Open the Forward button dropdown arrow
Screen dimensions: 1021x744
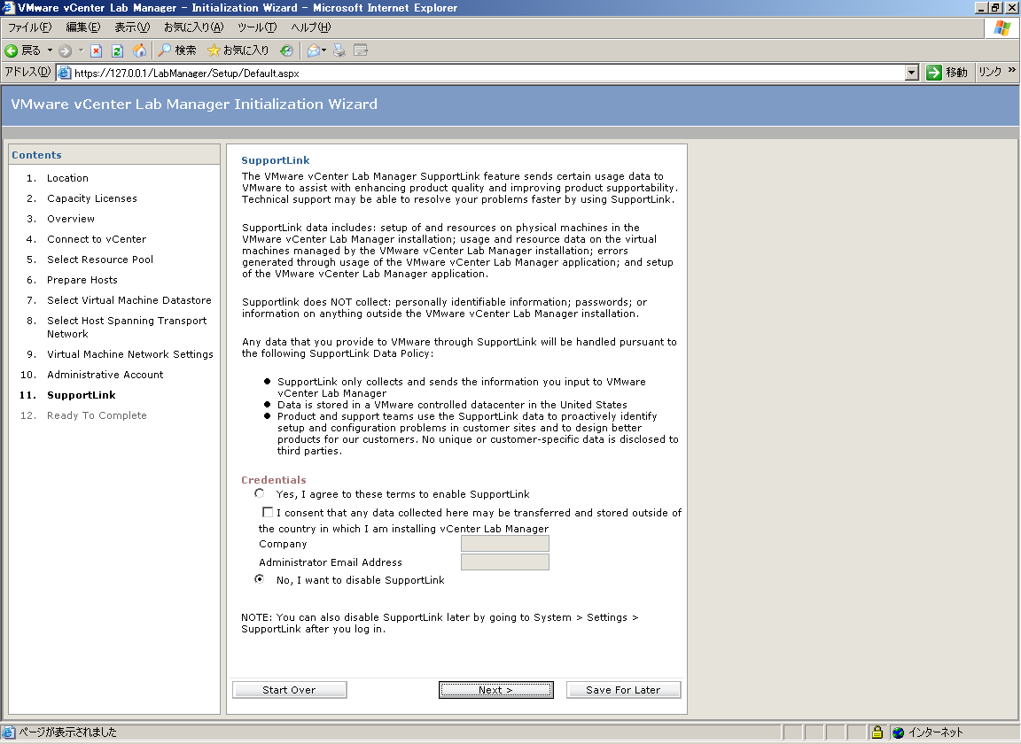81,50
